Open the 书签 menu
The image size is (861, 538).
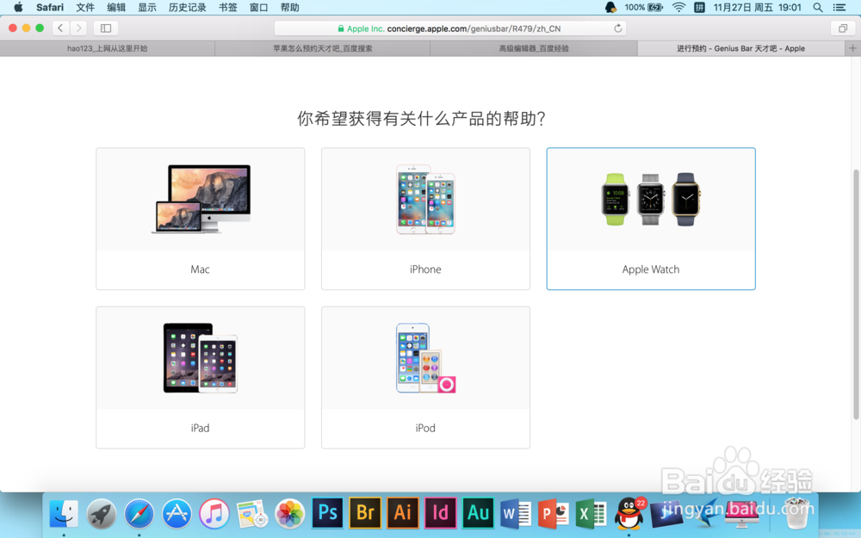pyautogui.click(x=228, y=7)
